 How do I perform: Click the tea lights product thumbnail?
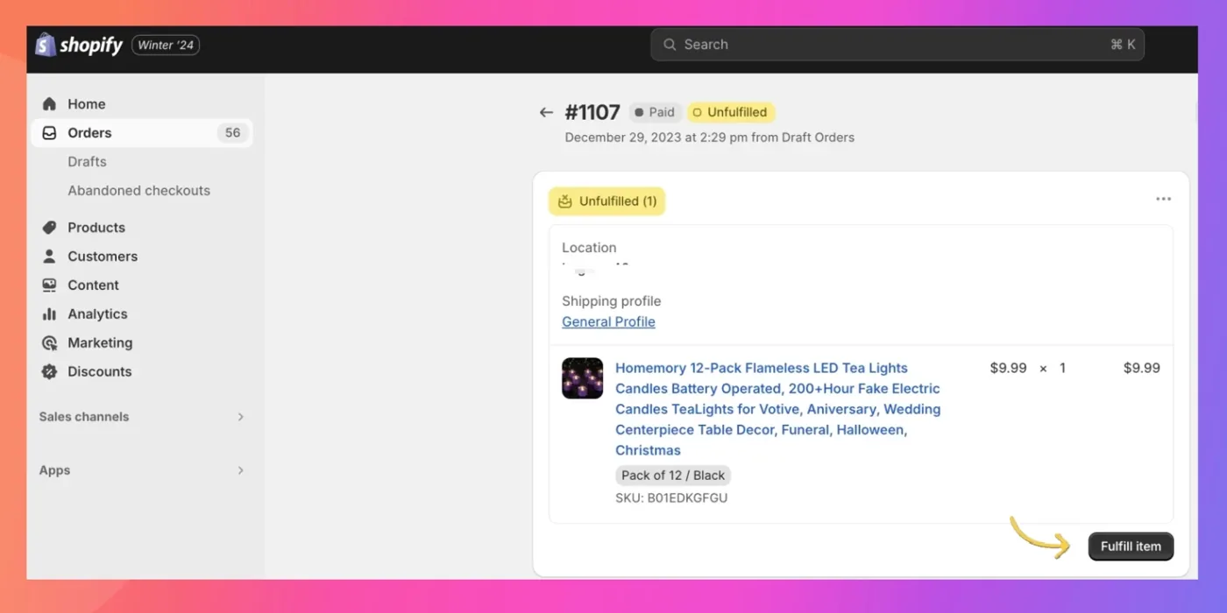pyautogui.click(x=583, y=378)
